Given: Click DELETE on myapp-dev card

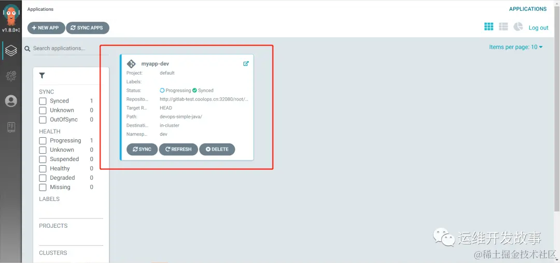Looking at the screenshot, I should pyautogui.click(x=217, y=149).
